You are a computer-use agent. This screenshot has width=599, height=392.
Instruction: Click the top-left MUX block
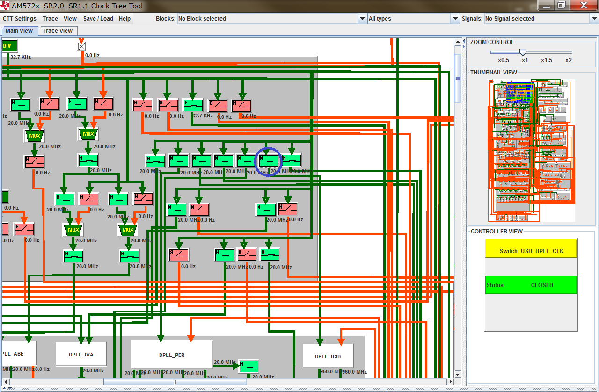pos(34,136)
